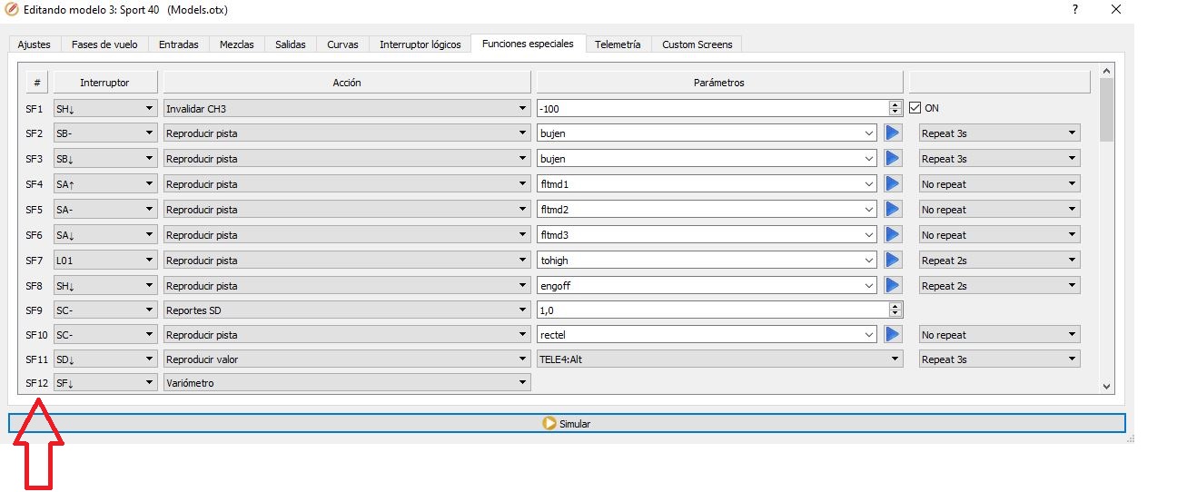Expand the SF9 action dropdown Reportes SD
Image resolution: width=1197 pixels, height=492 pixels.
(x=346, y=310)
